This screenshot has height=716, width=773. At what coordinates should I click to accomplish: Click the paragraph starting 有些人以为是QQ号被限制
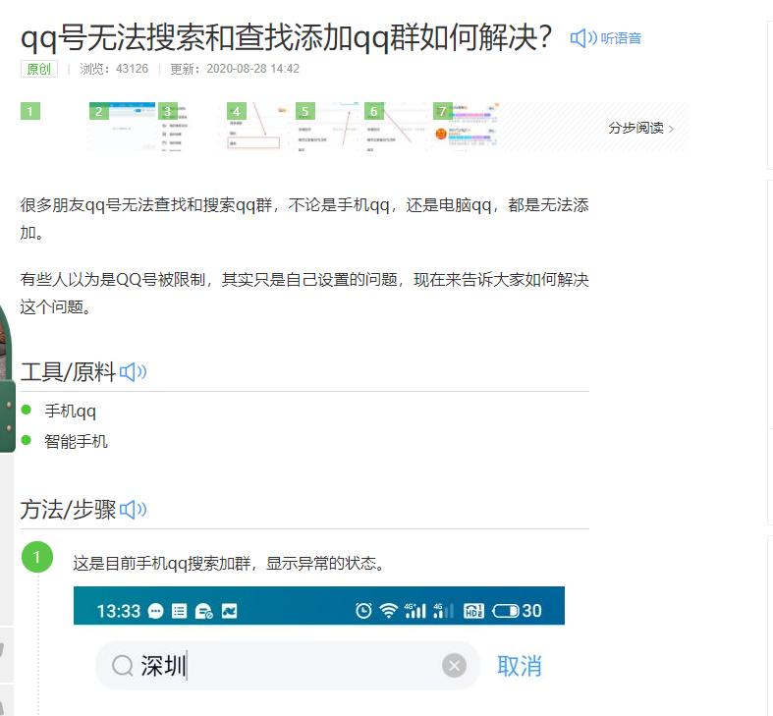tap(304, 293)
